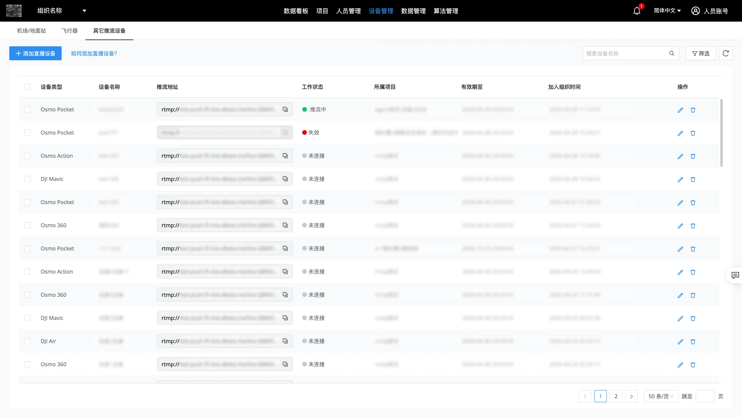The image size is (742, 417).
Task: Delete the topmost Osmo Action device
Action: [693, 156]
